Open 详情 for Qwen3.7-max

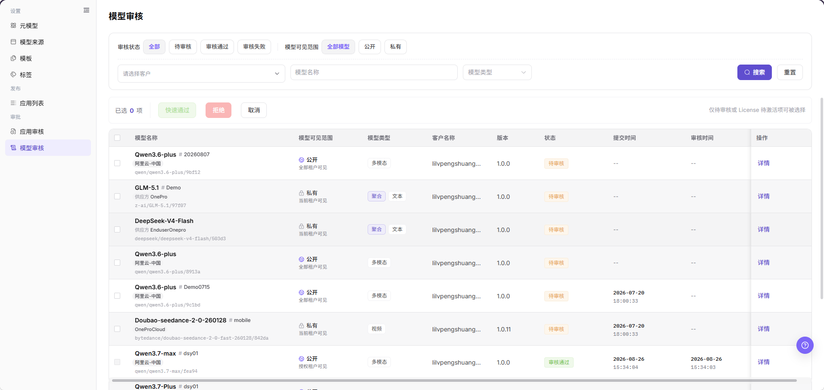tap(764, 362)
